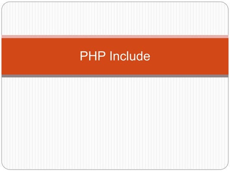Click the letter 'n' in 'Include'
This screenshot has height=172, width=230.
click(x=116, y=57)
